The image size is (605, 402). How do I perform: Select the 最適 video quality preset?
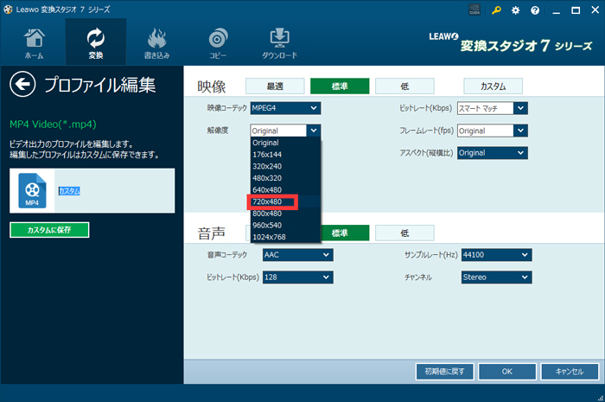click(274, 86)
